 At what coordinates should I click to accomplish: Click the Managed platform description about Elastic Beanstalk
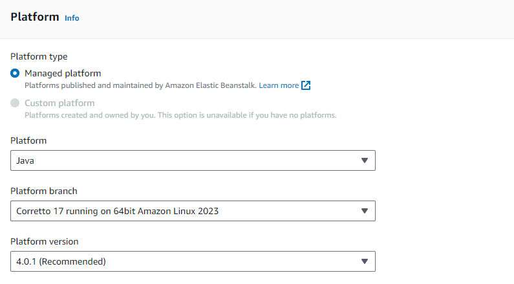[x=140, y=85]
